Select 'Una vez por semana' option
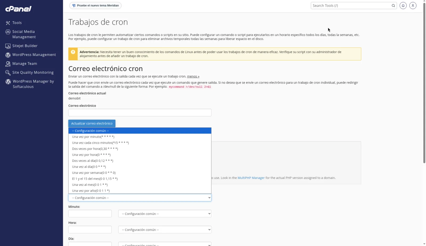This screenshot has height=246, width=426. click(x=140, y=173)
